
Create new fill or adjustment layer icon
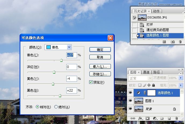[x=155, y=118]
